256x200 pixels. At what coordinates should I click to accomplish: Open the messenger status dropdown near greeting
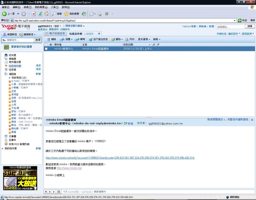[84, 26]
